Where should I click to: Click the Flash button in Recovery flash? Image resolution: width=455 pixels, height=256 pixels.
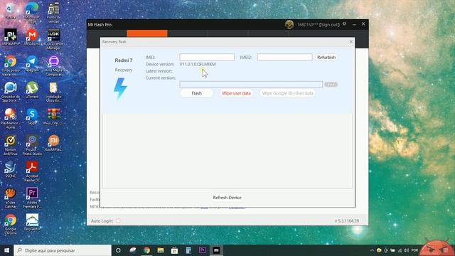(196, 93)
